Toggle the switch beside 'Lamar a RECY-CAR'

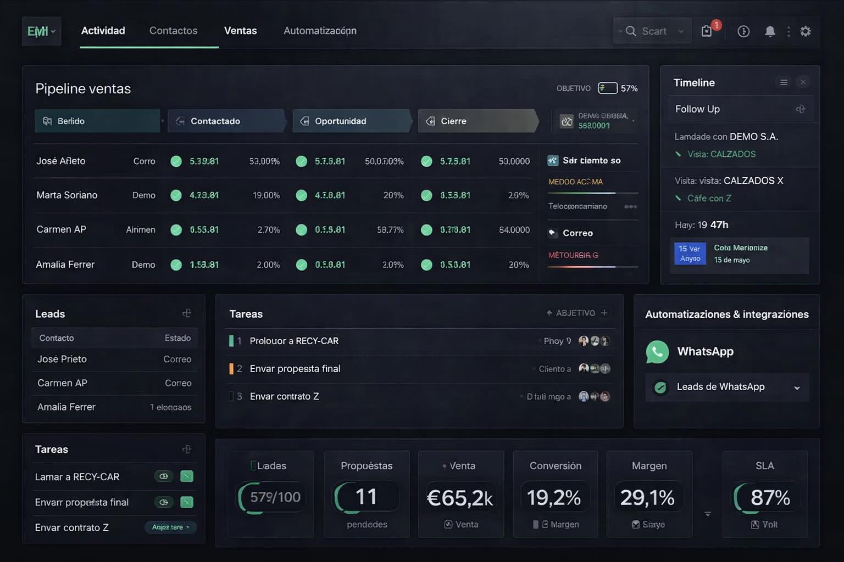(x=163, y=476)
